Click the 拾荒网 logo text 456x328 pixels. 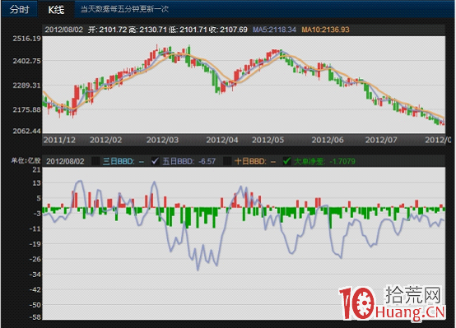pos(413,294)
